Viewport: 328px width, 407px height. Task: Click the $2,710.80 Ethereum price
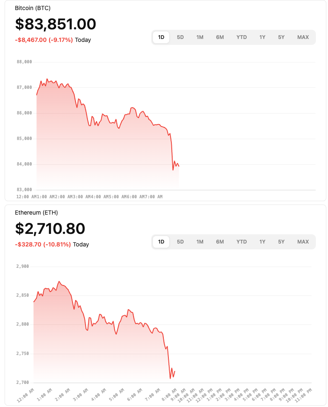(50, 229)
